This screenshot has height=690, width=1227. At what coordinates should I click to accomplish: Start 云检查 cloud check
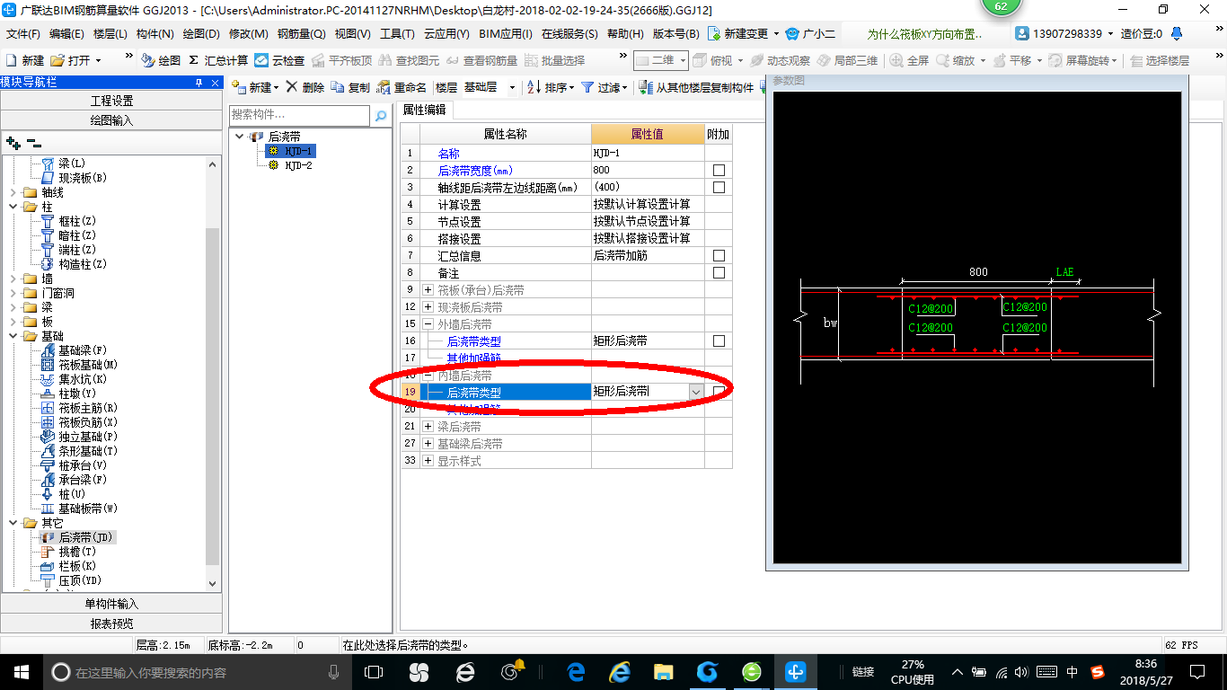point(280,60)
